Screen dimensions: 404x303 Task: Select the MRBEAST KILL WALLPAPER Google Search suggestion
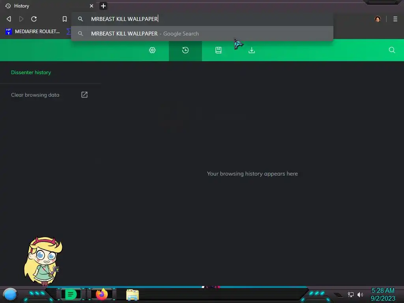pyautogui.click(x=202, y=34)
